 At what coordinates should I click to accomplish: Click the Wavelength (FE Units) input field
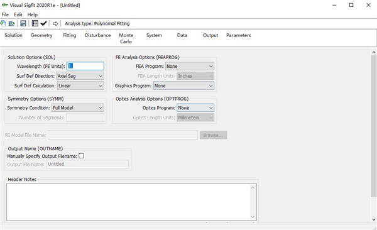[x=85, y=66]
